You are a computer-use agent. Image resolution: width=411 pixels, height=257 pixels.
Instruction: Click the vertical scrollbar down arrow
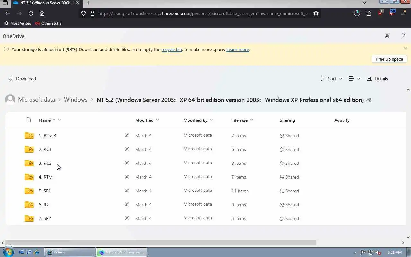tap(408, 237)
